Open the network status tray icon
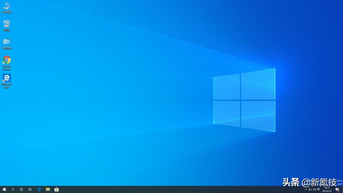Viewport: 343px width, 193px height. (x=310, y=189)
